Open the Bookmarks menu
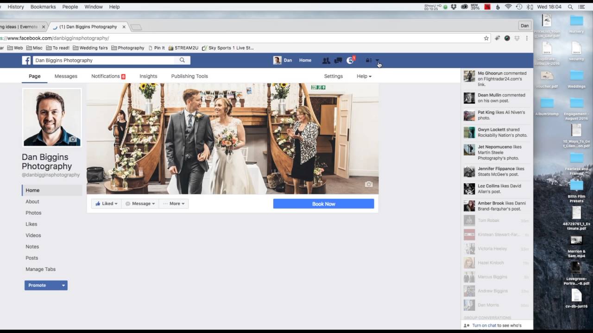 pyautogui.click(x=43, y=7)
